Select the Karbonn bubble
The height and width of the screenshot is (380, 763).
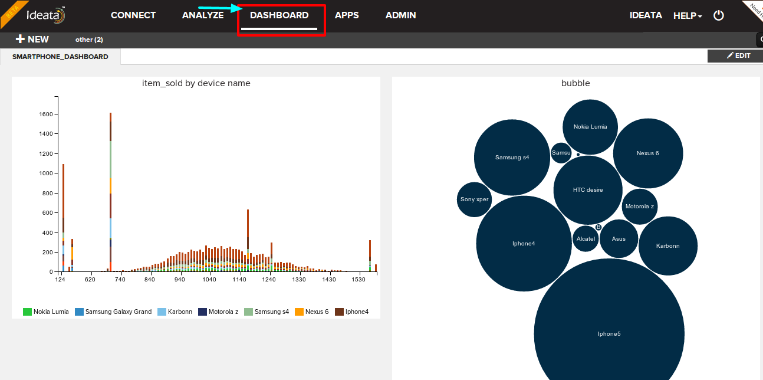[668, 246]
